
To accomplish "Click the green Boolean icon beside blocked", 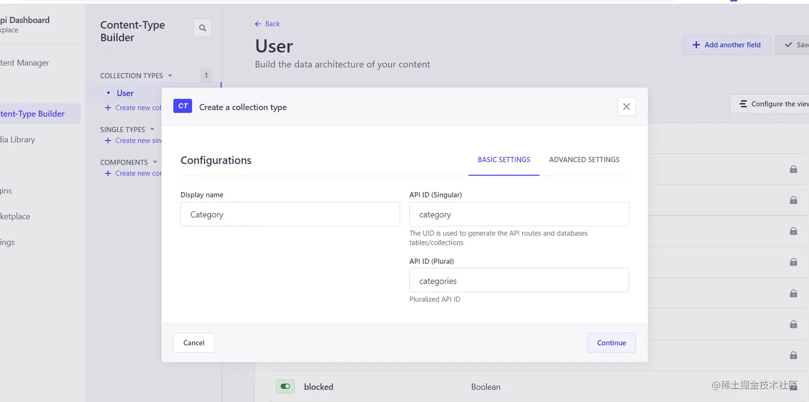I will point(285,386).
